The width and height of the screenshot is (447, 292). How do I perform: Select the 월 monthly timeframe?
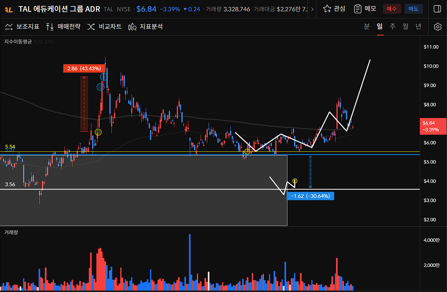pyautogui.click(x=405, y=27)
